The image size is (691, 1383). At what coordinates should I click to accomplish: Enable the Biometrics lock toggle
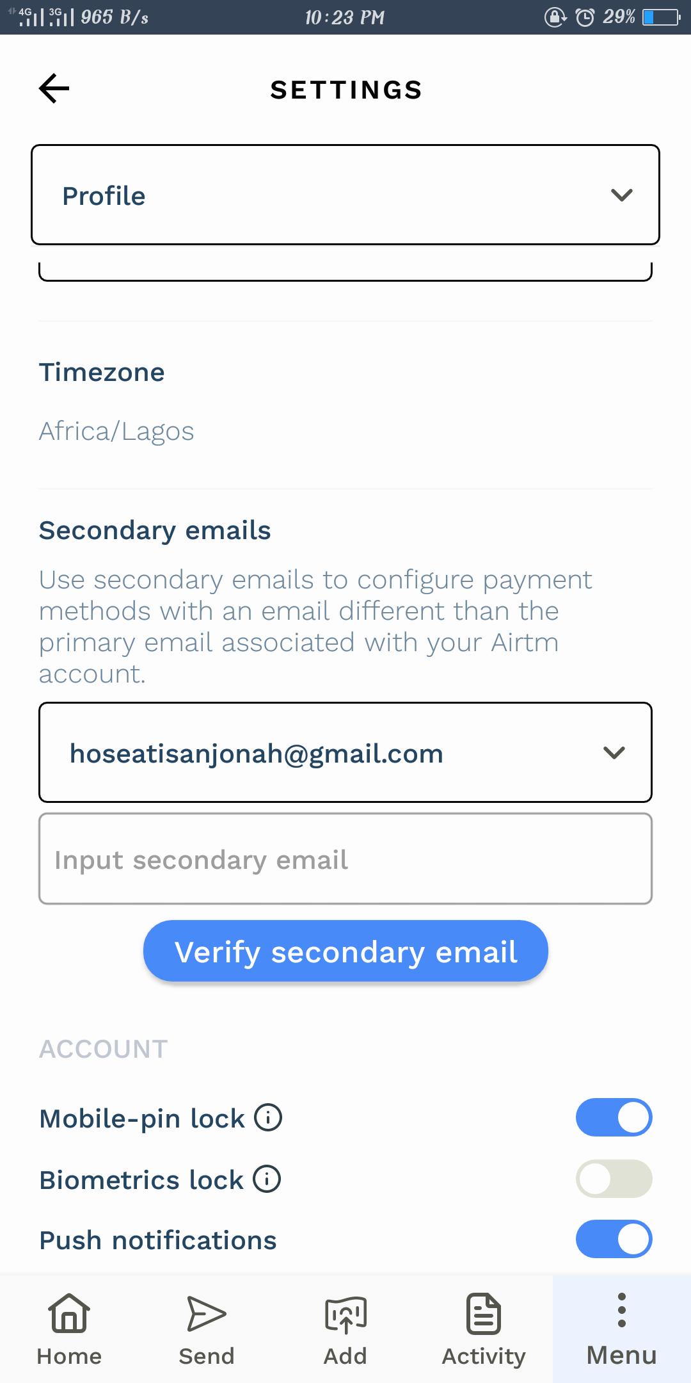click(x=614, y=1179)
